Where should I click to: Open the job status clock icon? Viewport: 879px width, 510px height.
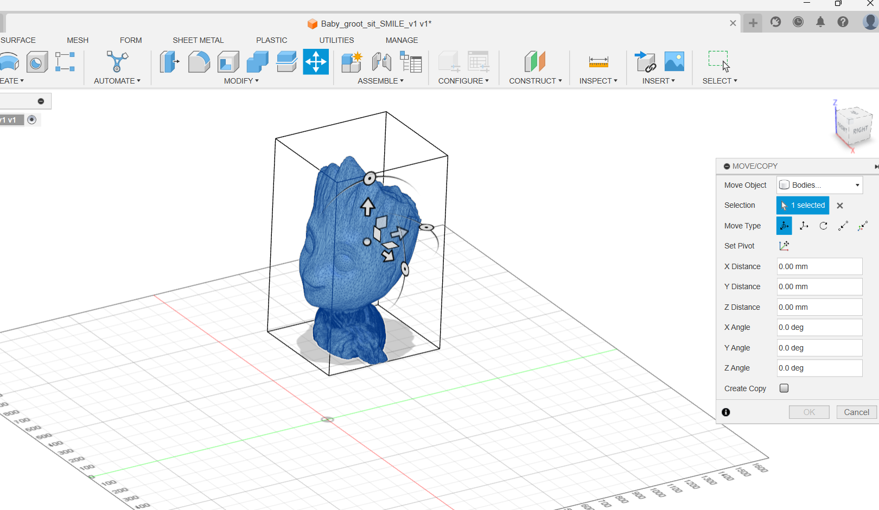point(798,22)
